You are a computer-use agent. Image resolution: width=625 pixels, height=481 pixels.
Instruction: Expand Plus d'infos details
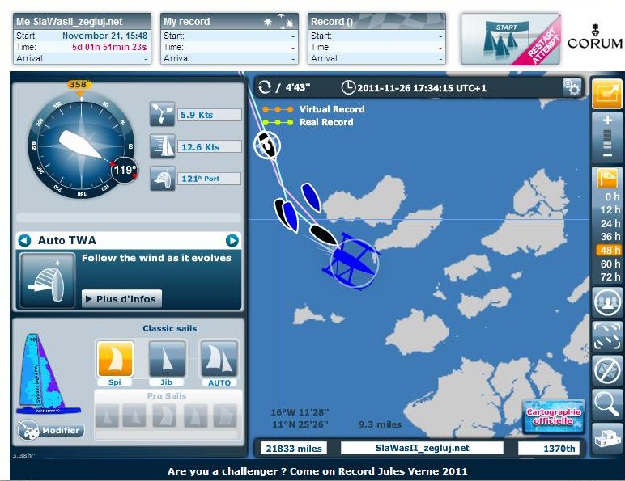pos(121,298)
